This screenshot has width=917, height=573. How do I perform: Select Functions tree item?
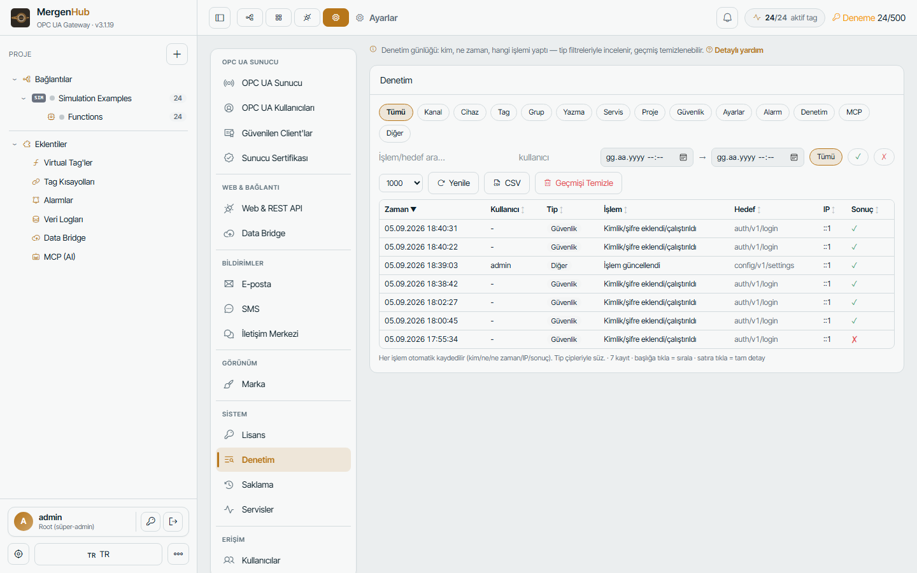pos(85,117)
